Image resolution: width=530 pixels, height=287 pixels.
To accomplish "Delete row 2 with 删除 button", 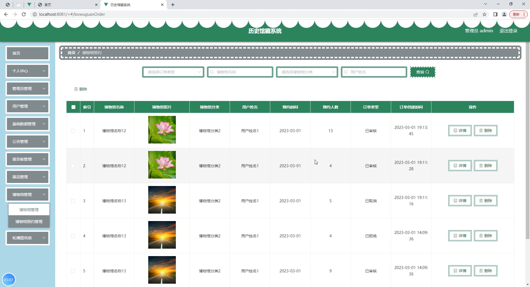I will click(486, 166).
